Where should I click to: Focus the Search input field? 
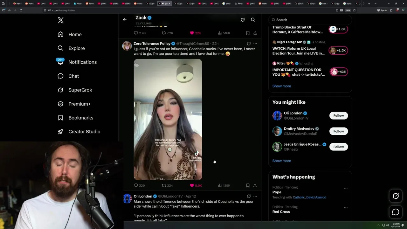point(310,20)
